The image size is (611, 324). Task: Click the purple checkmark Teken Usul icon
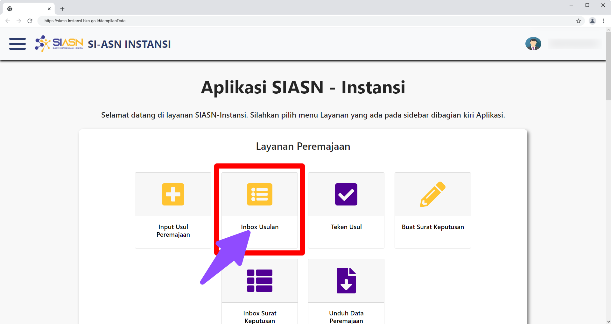point(346,194)
